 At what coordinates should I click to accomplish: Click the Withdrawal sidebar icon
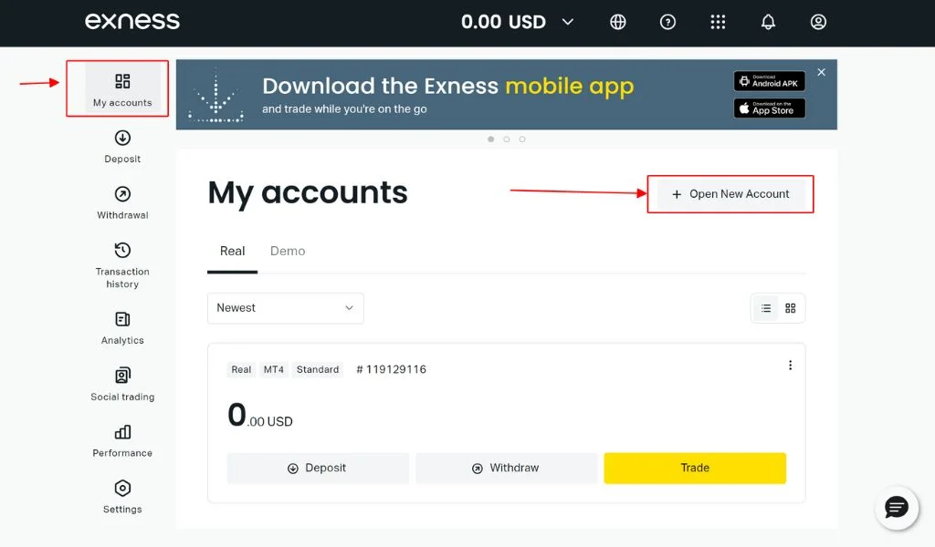(x=121, y=202)
